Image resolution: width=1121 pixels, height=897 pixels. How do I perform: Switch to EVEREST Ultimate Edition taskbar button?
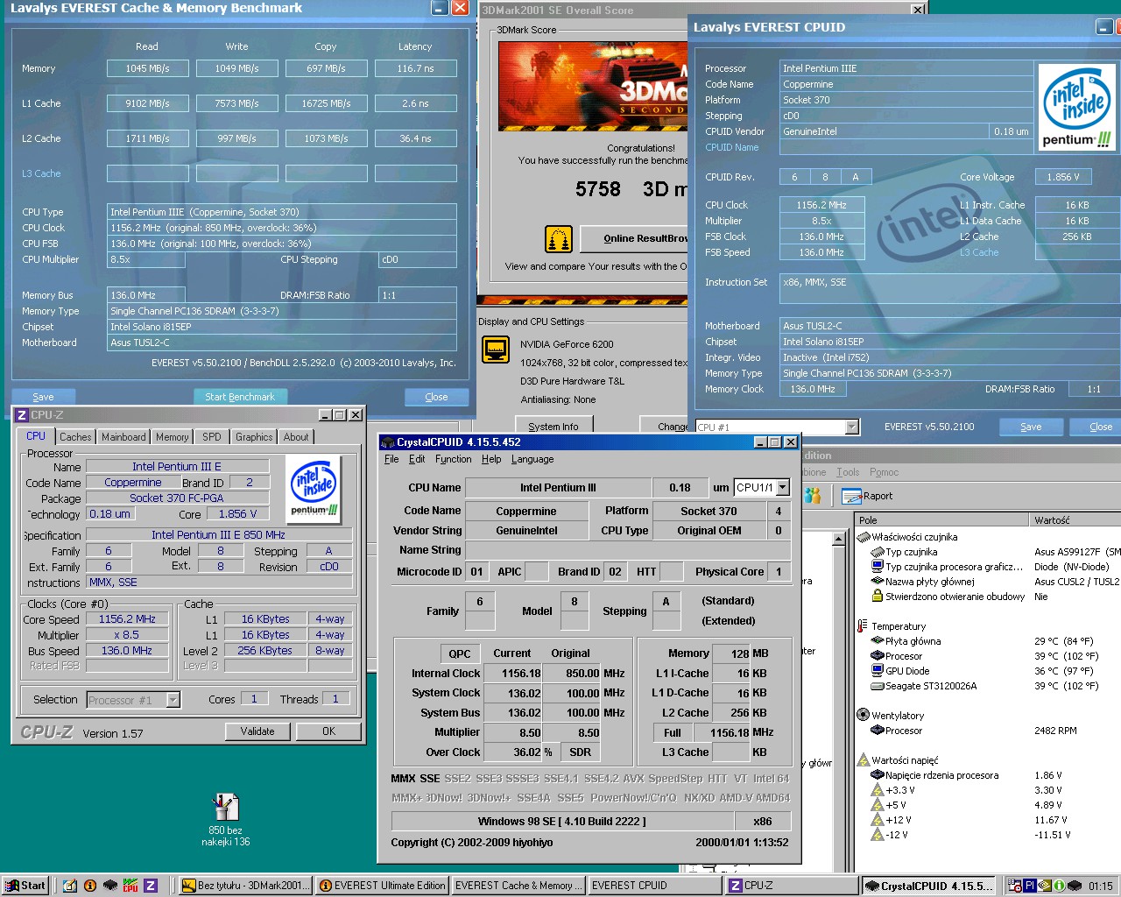[x=383, y=886]
